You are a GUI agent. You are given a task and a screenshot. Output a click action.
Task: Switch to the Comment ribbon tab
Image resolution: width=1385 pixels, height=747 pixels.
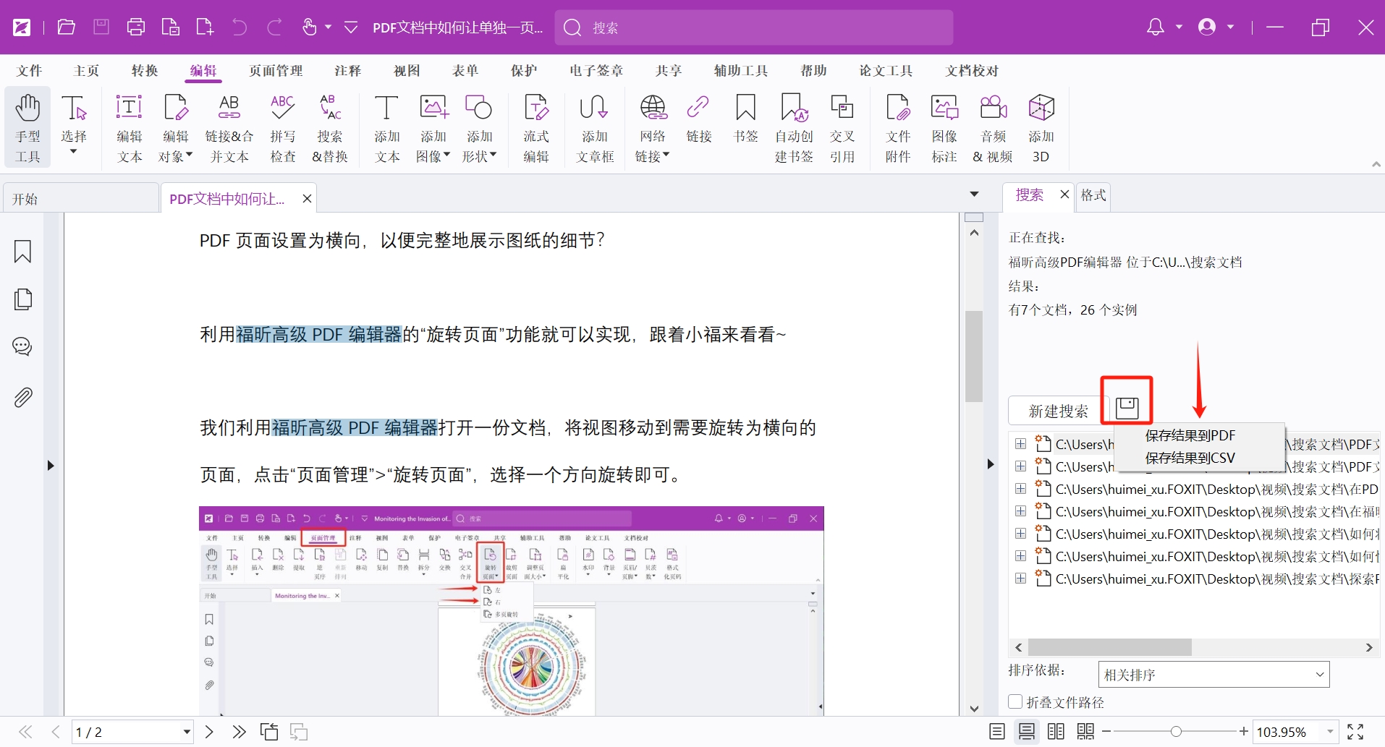(x=348, y=71)
